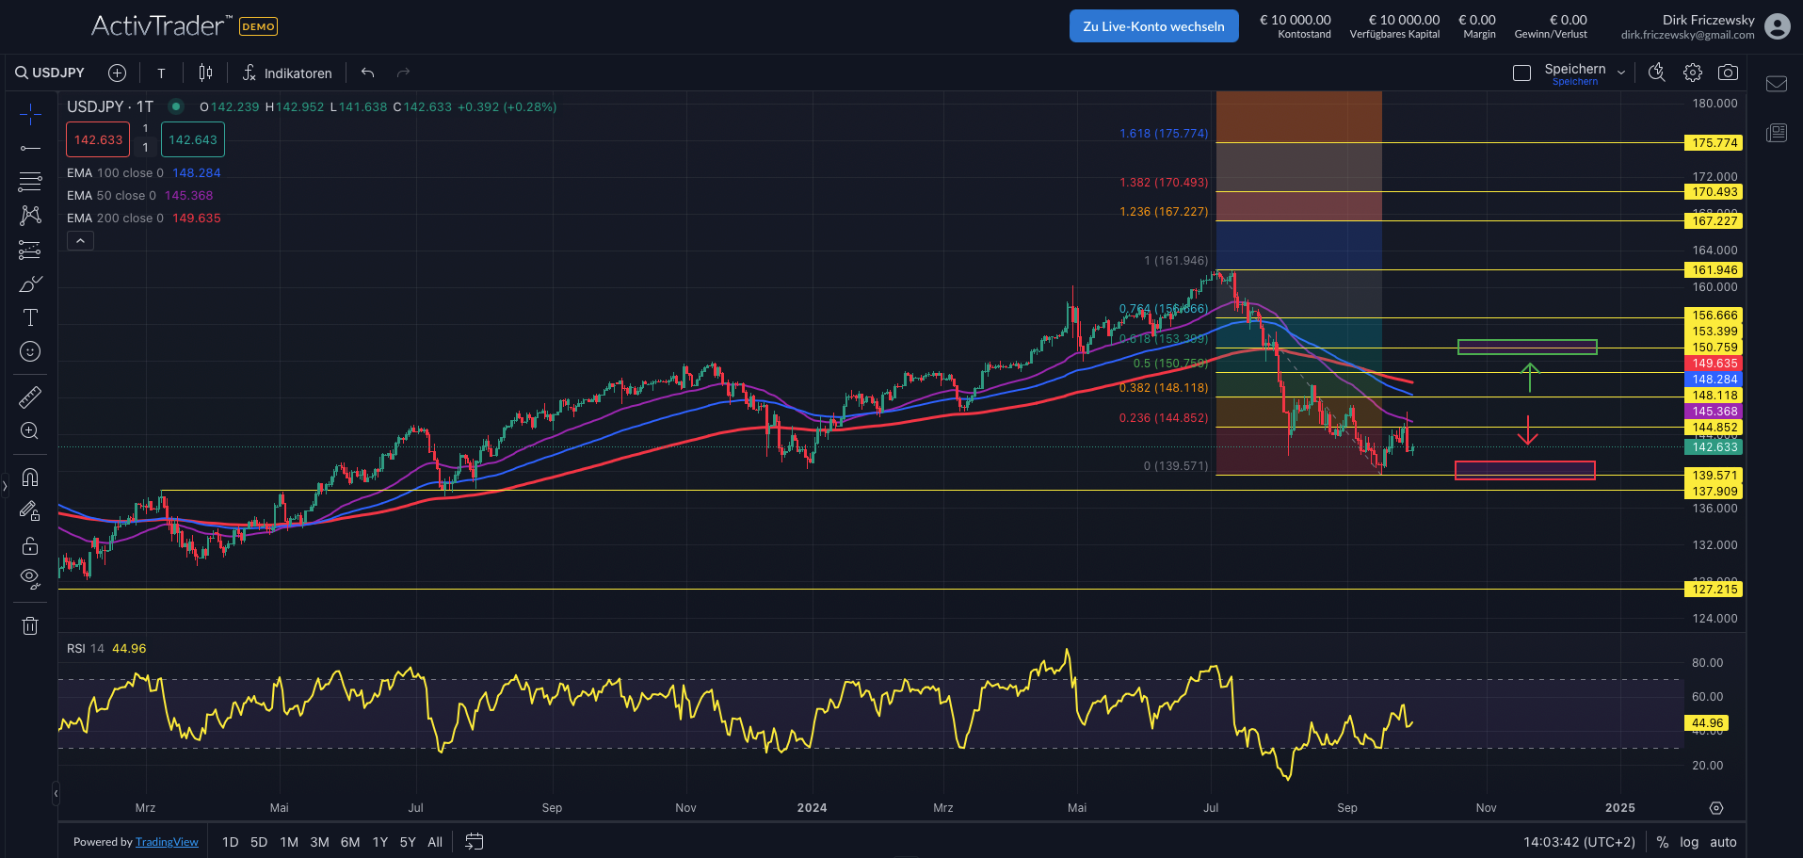
Task: Collapse the EMA indicator legend arrow
Action: pos(80,240)
